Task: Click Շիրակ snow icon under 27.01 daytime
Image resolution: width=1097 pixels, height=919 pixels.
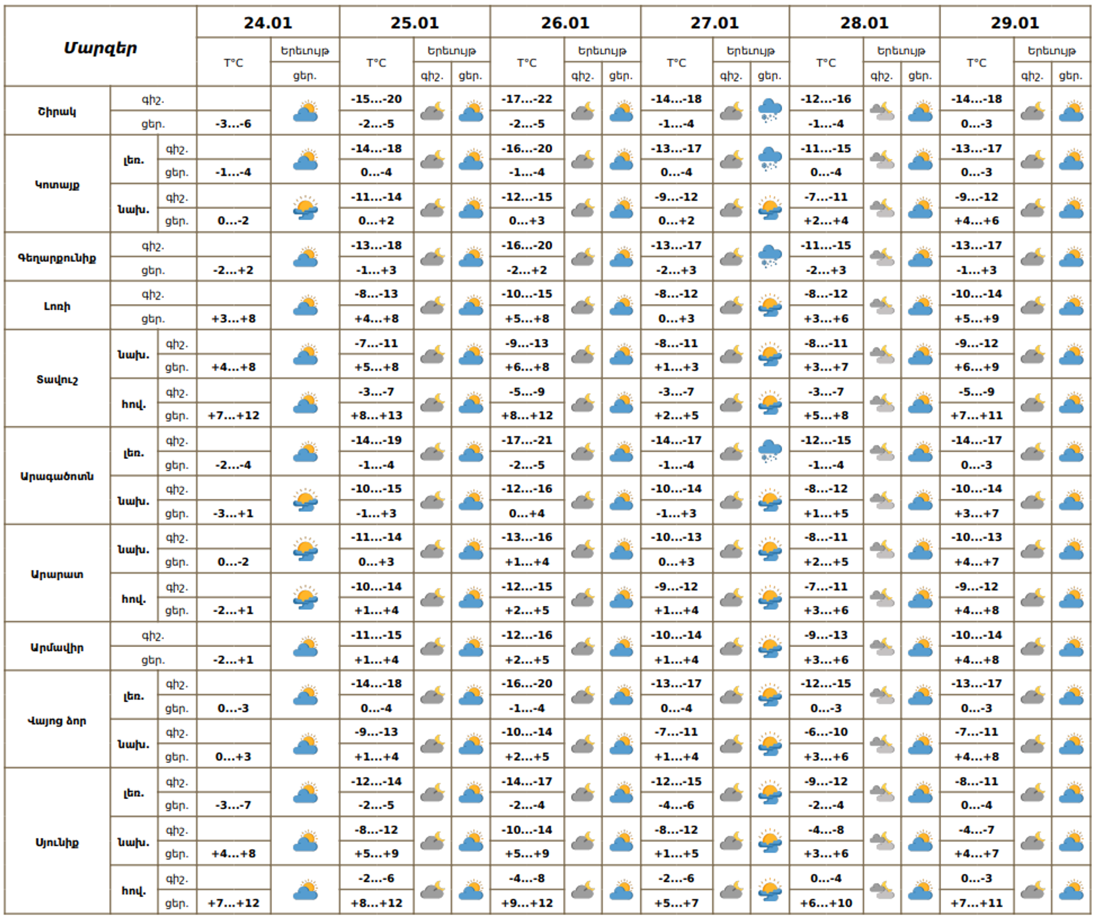Action: (x=770, y=111)
